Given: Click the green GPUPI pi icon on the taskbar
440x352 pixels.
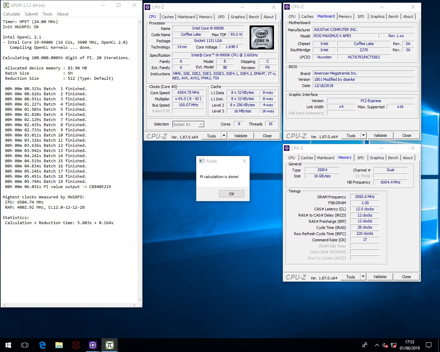Looking at the screenshot, I should point(109,345).
